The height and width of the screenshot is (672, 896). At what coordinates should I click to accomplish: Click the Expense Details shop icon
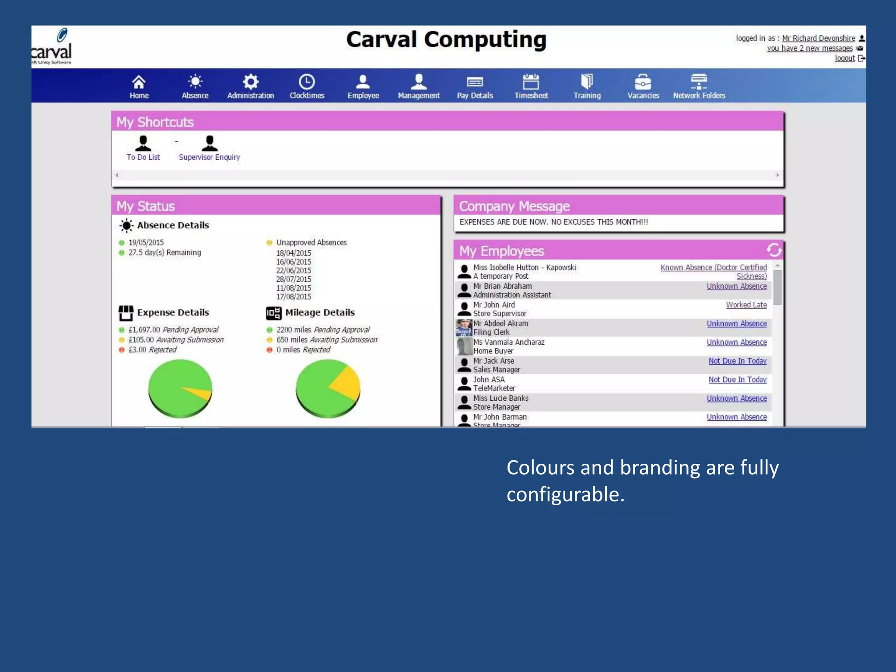point(126,313)
